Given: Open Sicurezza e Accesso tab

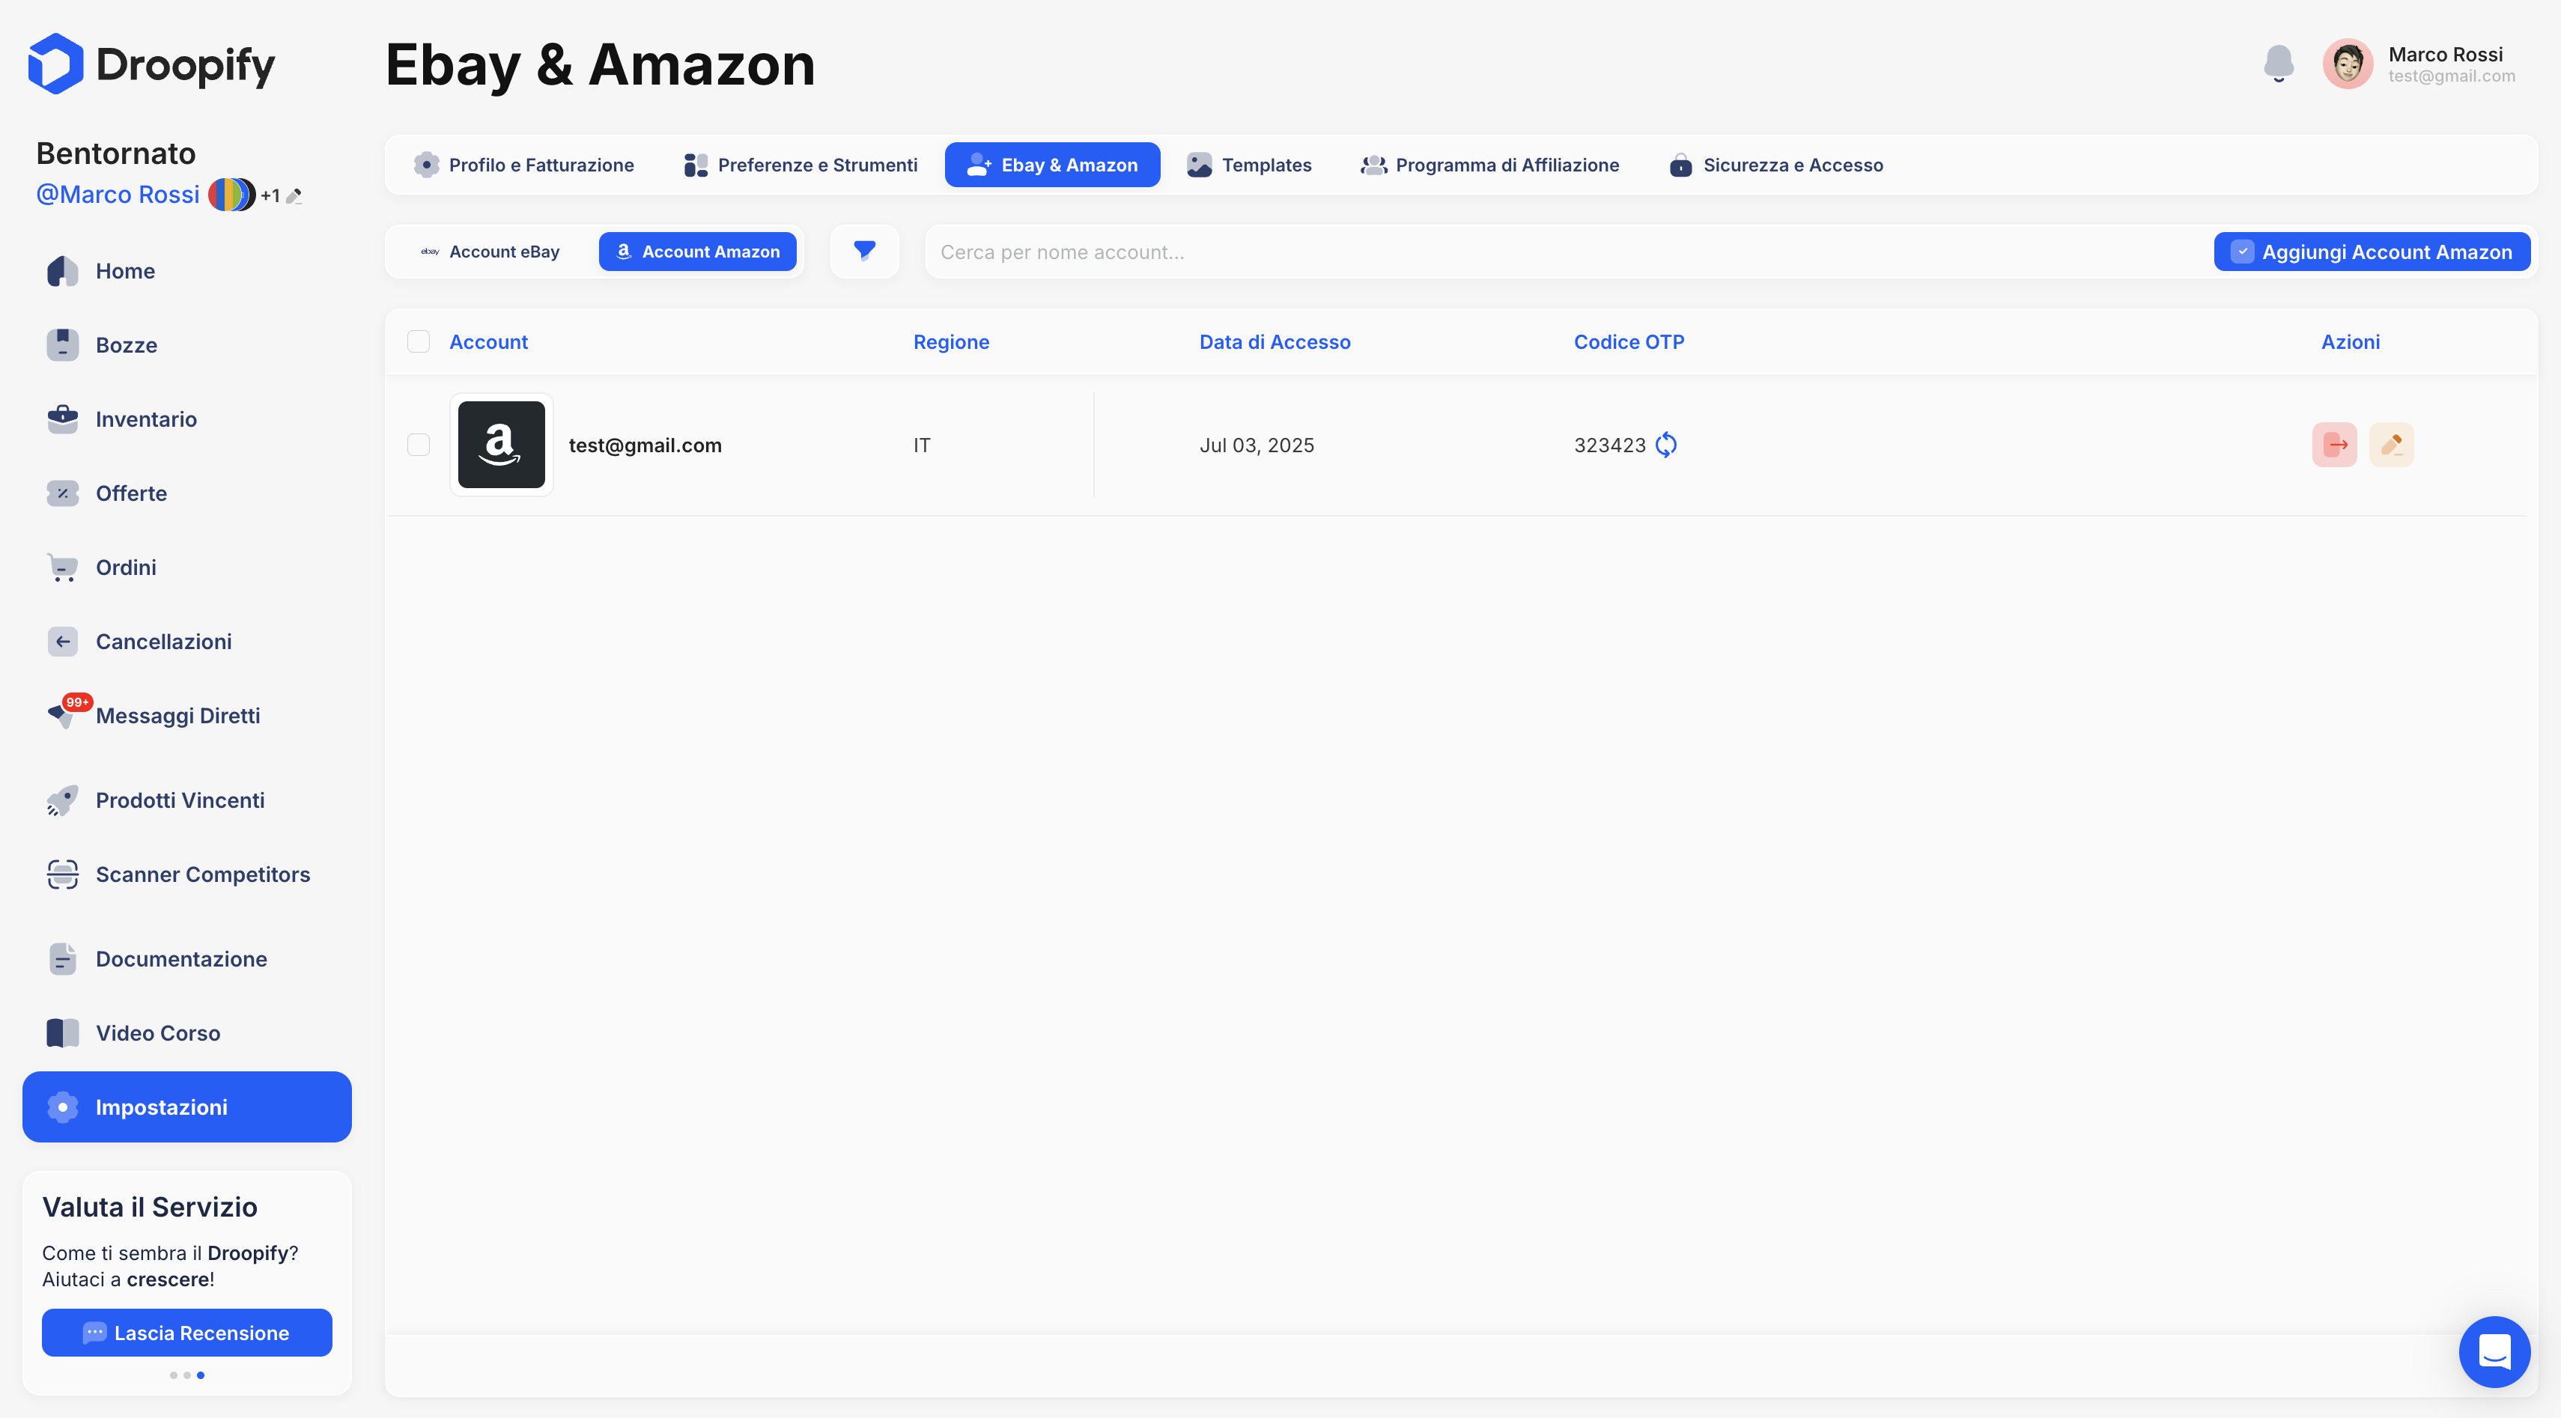Looking at the screenshot, I should click(x=1776, y=165).
